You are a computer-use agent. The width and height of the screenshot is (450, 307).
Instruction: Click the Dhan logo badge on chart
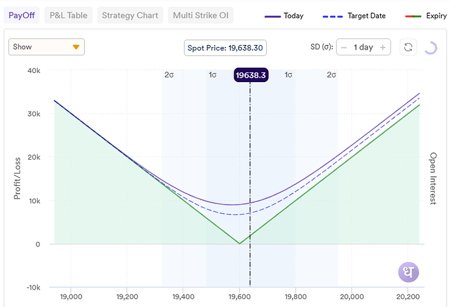tap(408, 272)
